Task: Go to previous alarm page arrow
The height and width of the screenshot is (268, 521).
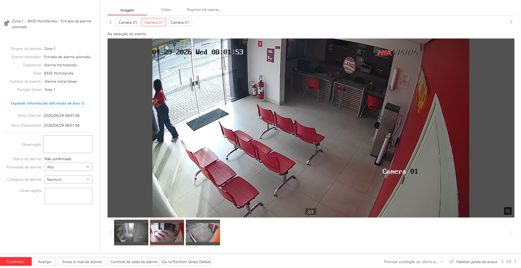Action: 502,261
